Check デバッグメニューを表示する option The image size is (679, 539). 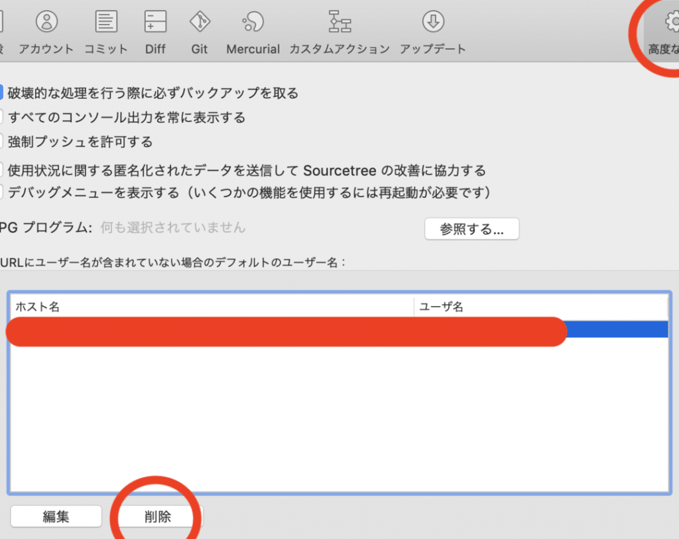click(2, 193)
